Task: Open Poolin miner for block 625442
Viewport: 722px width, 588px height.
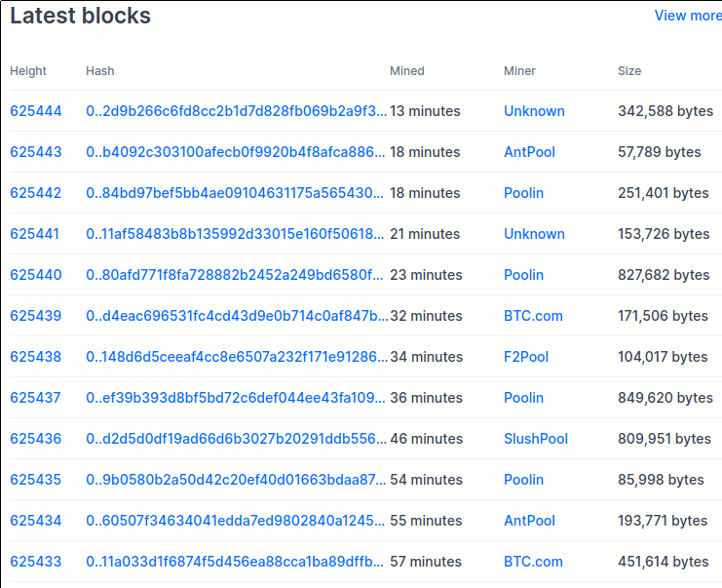Action: click(523, 193)
